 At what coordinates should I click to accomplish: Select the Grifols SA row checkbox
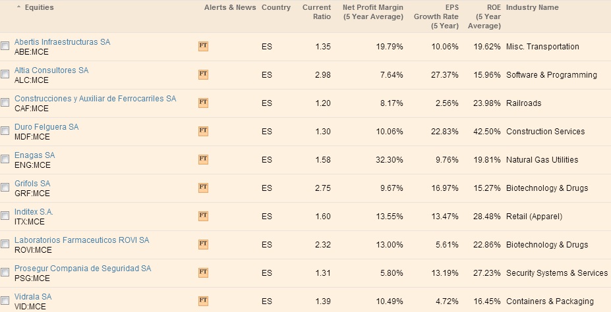5,188
